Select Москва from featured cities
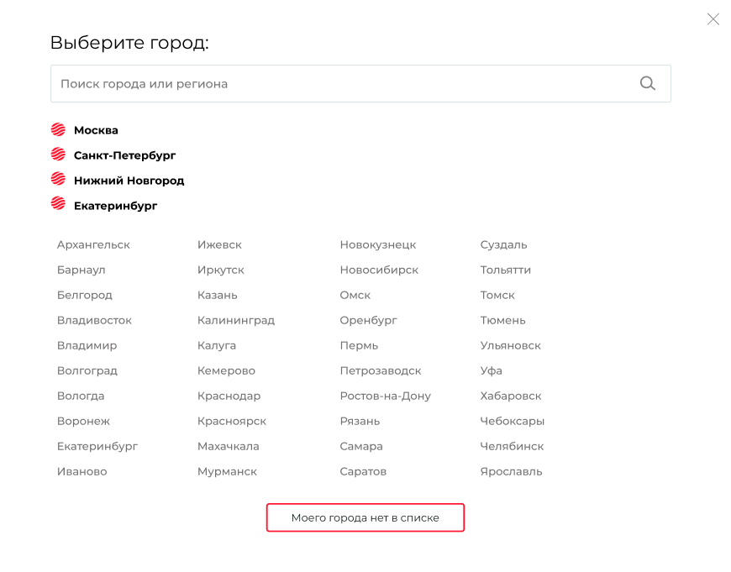 point(96,130)
